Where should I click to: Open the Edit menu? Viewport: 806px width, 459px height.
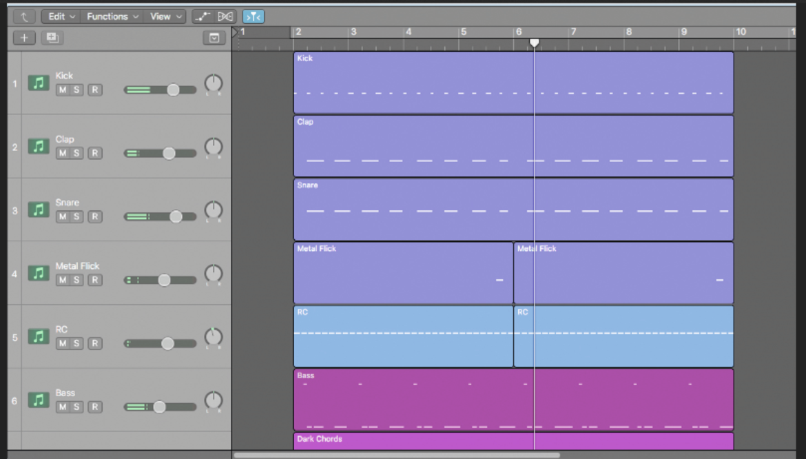(61, 17)
